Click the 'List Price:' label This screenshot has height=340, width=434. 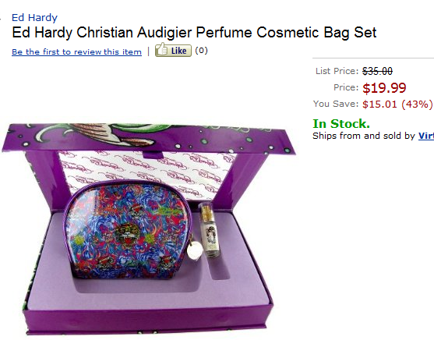point(337,71)
